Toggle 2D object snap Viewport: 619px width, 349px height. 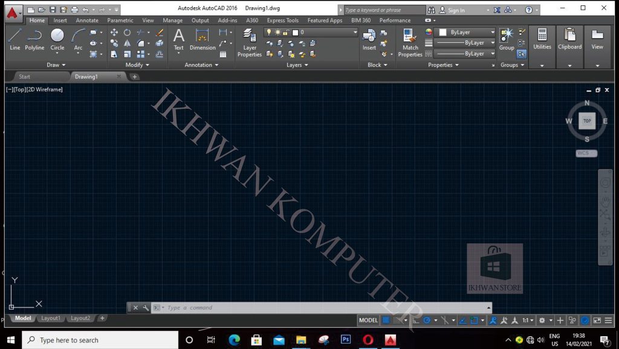coord(474,320)
